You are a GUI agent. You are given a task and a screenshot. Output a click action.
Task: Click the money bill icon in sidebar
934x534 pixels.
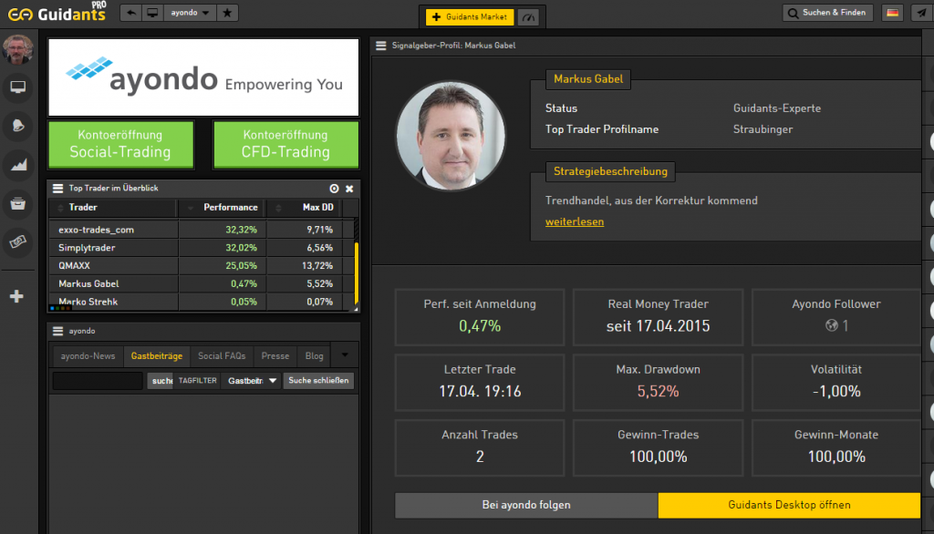[x=16, y=241]
